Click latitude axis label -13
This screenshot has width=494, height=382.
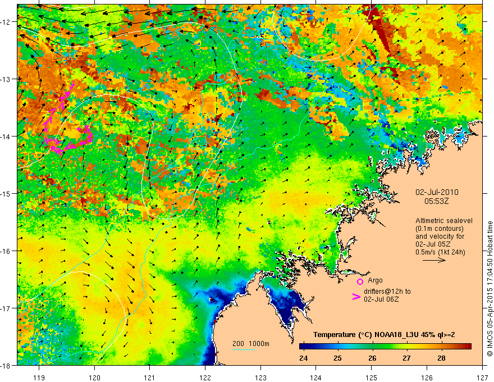6,79
